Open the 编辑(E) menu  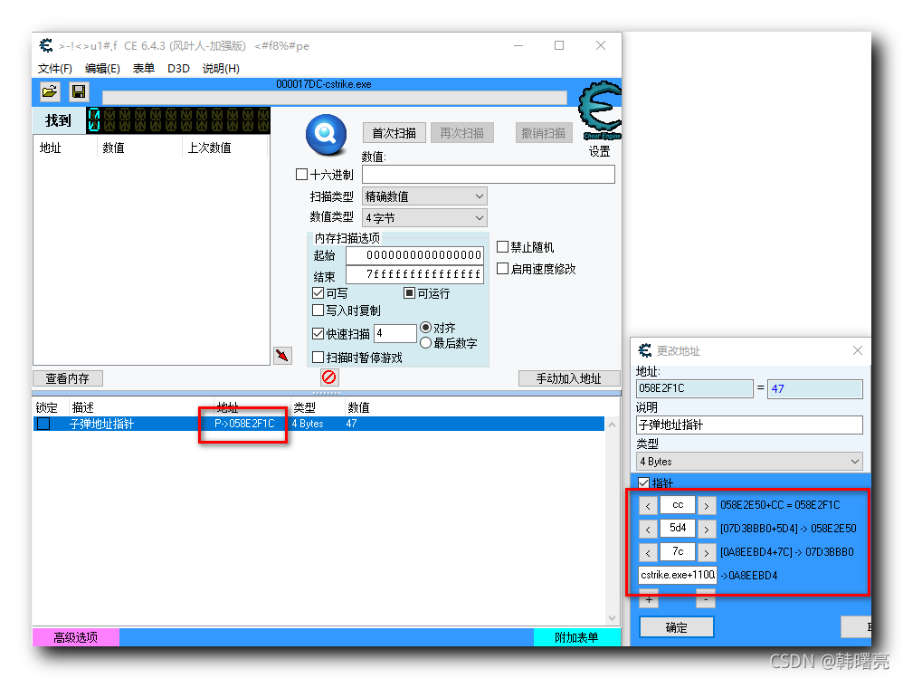pyautogui.click(x=102, y=69)
